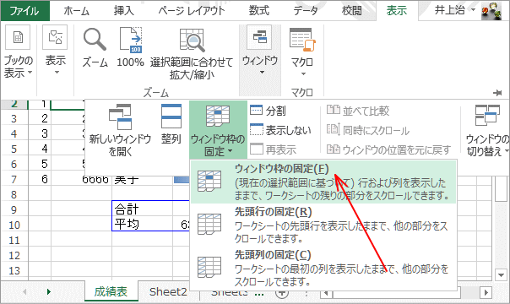Screen dimensions: 510x304
Task: Select the cell with number 4 in row 5
Action: [40, 149]
